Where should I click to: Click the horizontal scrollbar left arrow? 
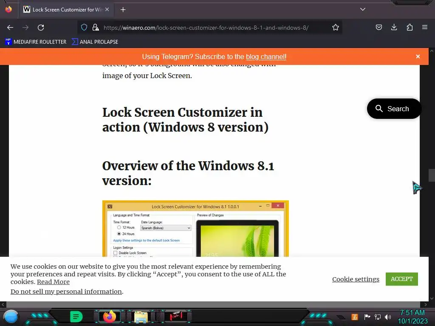click(x=3, y=304)
